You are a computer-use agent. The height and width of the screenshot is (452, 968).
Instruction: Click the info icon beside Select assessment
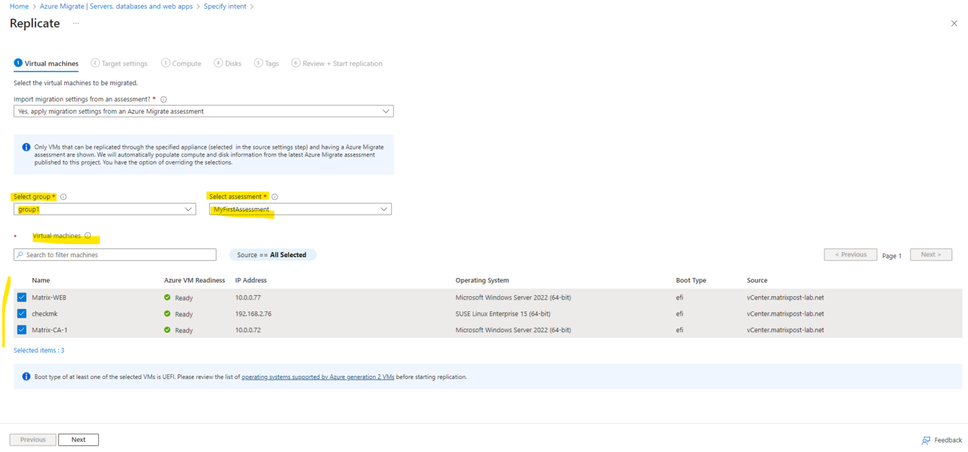point(274,196)
